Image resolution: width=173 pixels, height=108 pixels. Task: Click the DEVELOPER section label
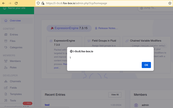(x=10, y=75)
